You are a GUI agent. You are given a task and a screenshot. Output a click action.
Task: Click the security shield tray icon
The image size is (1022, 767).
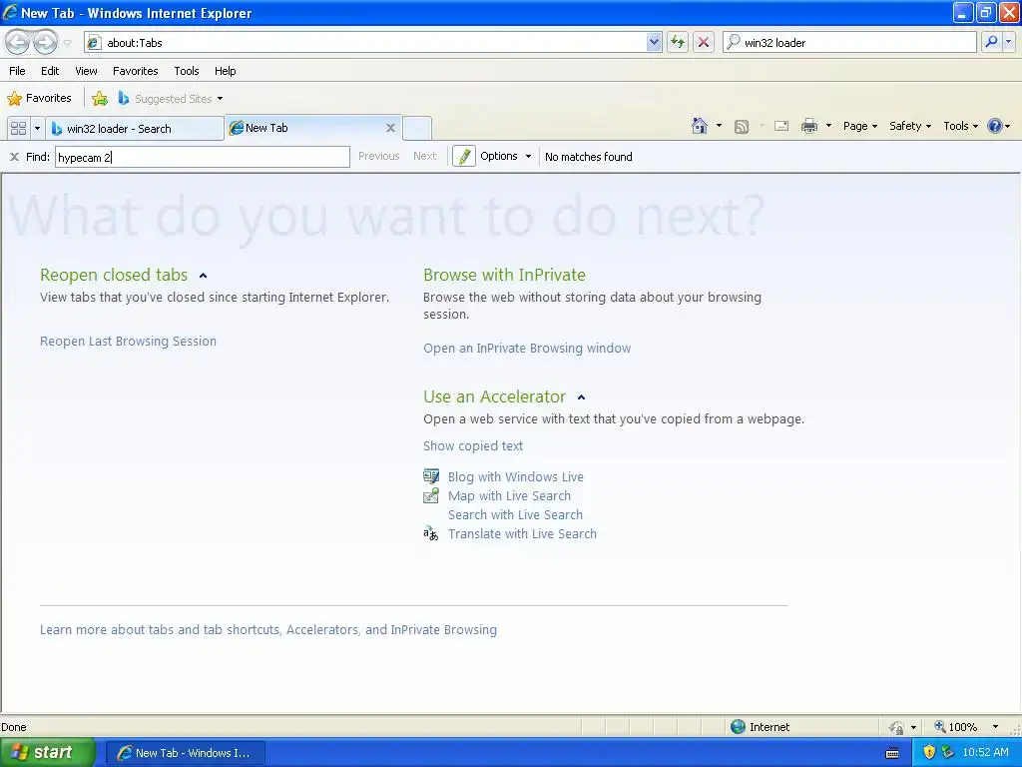coord(929,753)
